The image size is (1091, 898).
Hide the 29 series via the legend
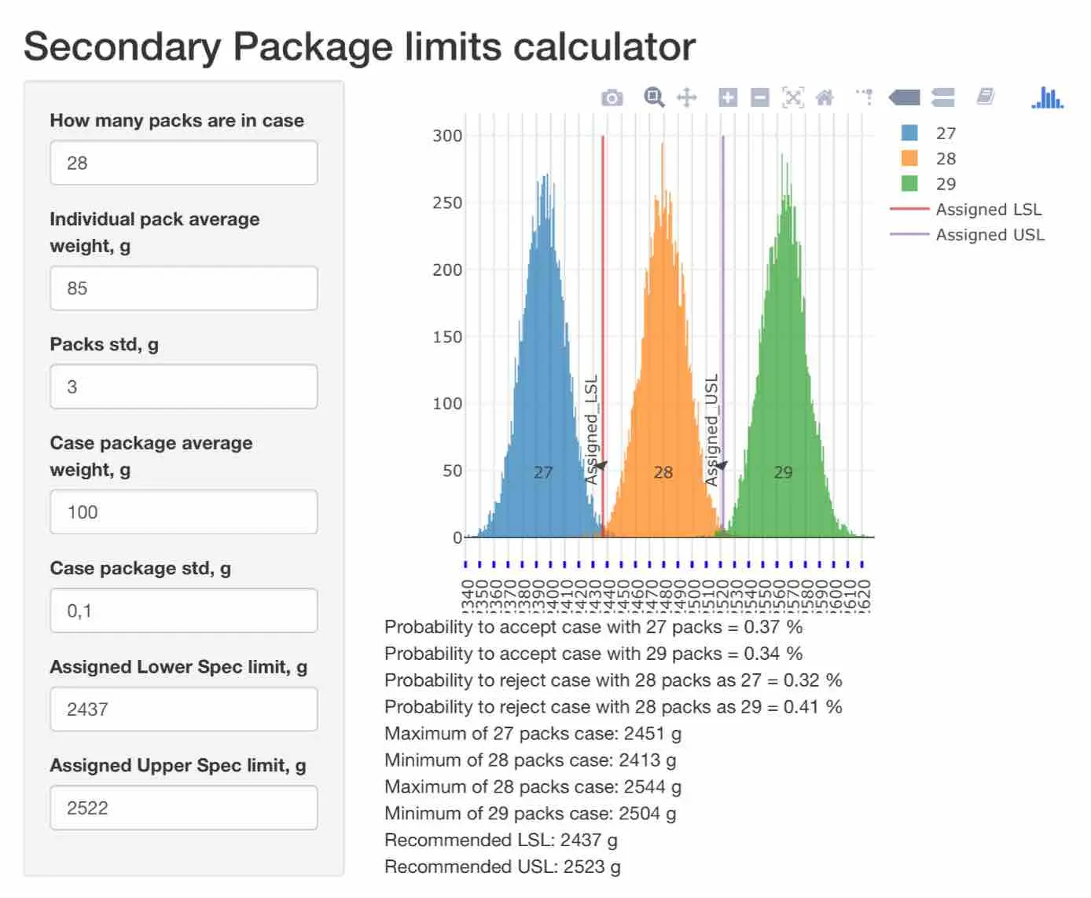coord(928,183)
